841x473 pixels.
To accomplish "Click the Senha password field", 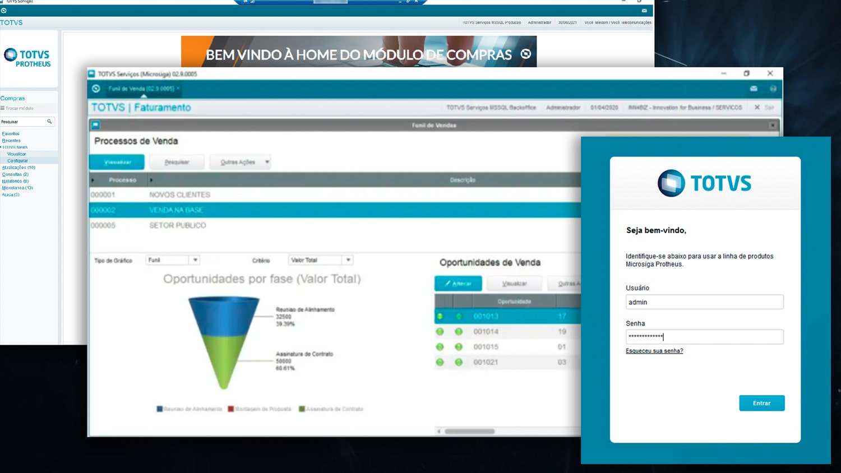I will [704, 337].
